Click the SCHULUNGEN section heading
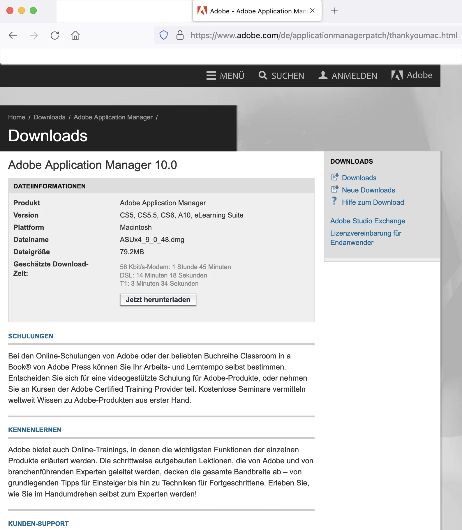The width and height of the screenshot is (462, 530). (31, 336)
